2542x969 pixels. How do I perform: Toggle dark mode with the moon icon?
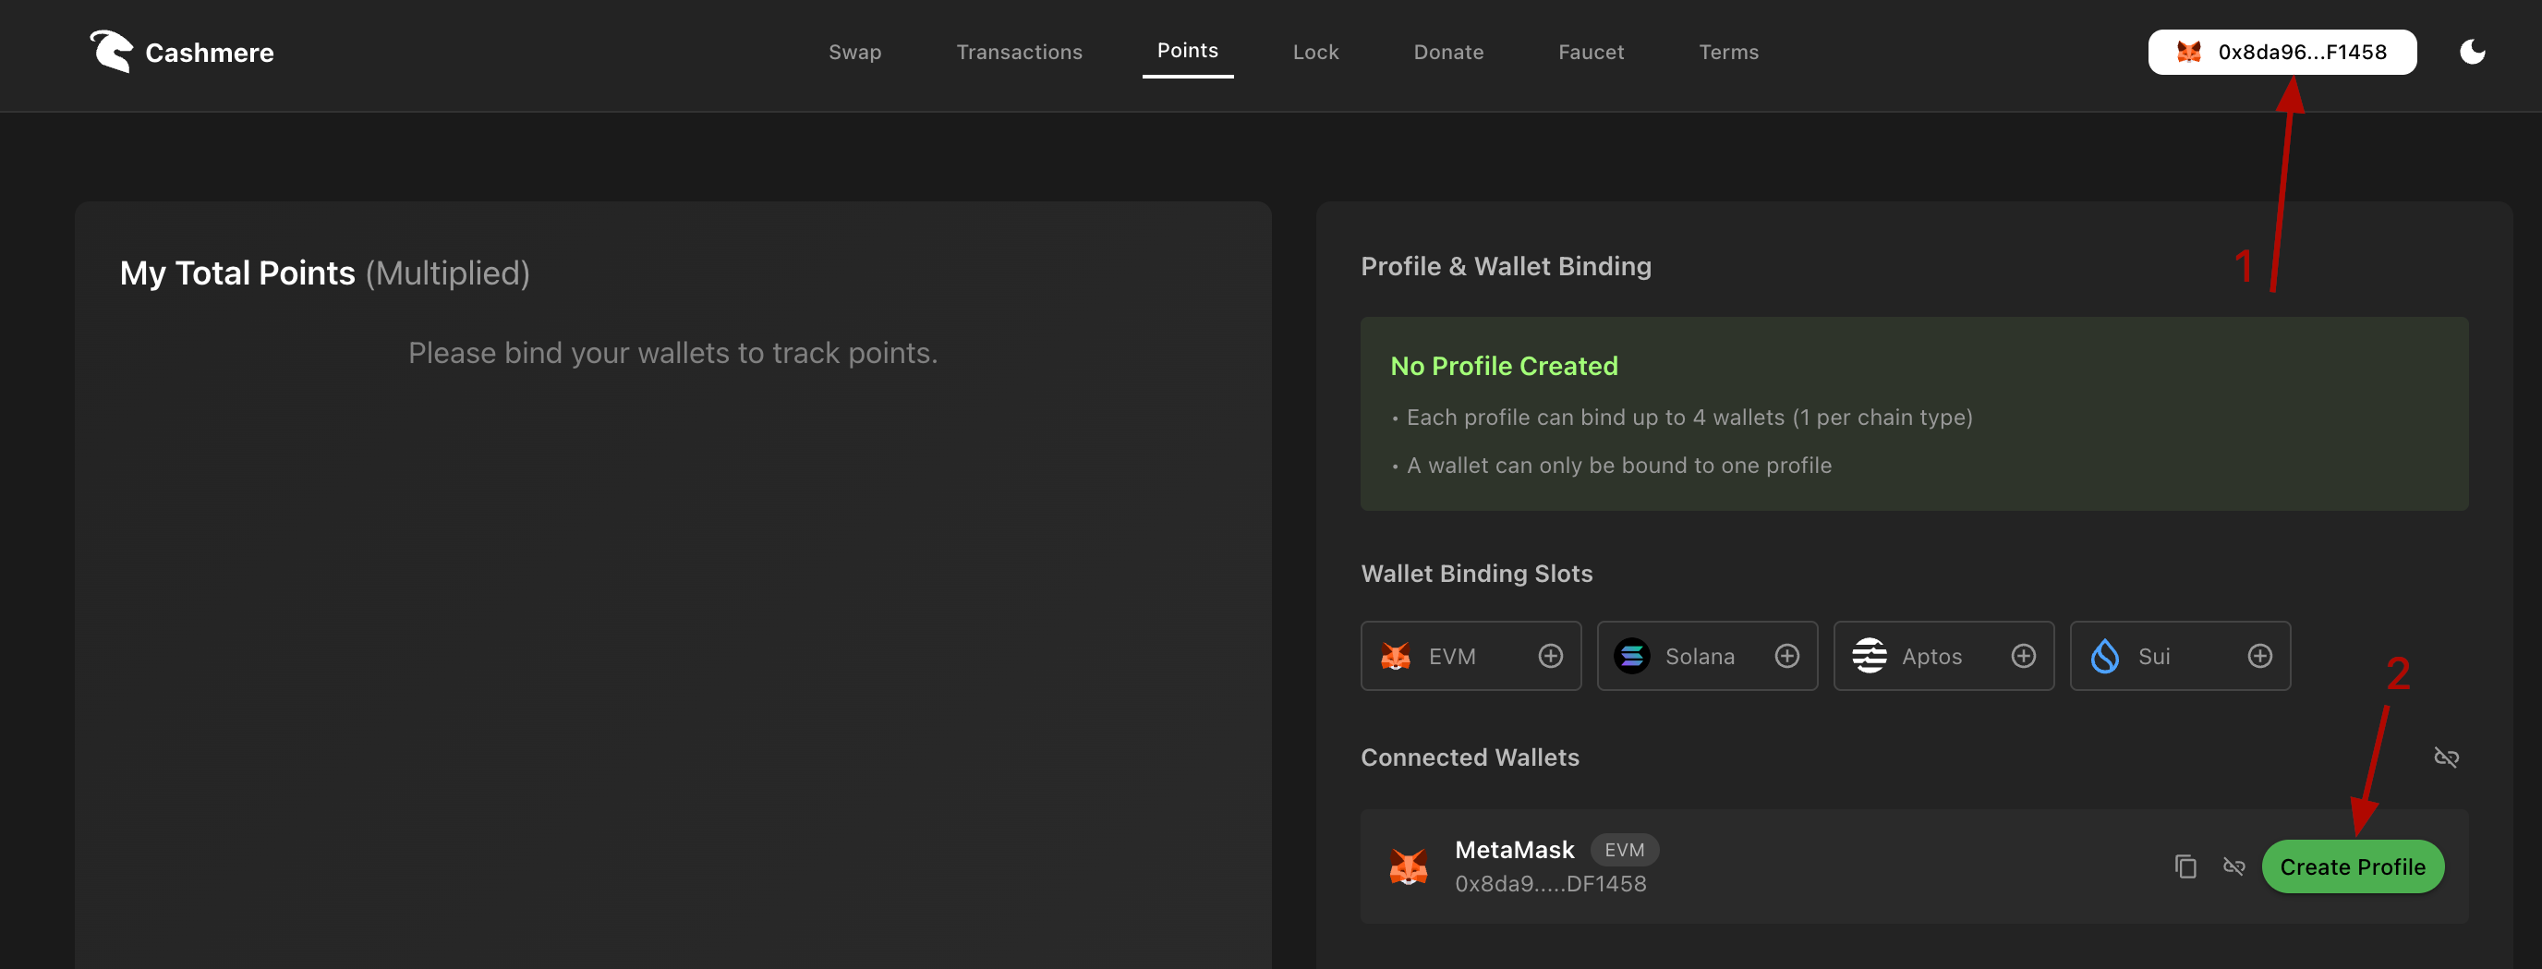(2472, 52)
